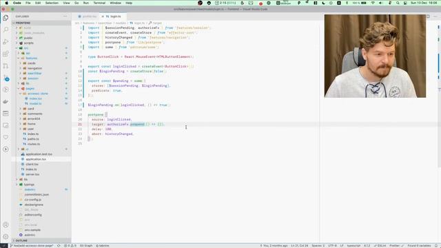Open activity bar icon with blue badge
441x248 pixels.
[x=6, y=78]
